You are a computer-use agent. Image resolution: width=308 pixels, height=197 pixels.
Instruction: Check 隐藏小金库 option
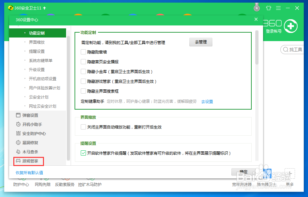click(83, 71)
